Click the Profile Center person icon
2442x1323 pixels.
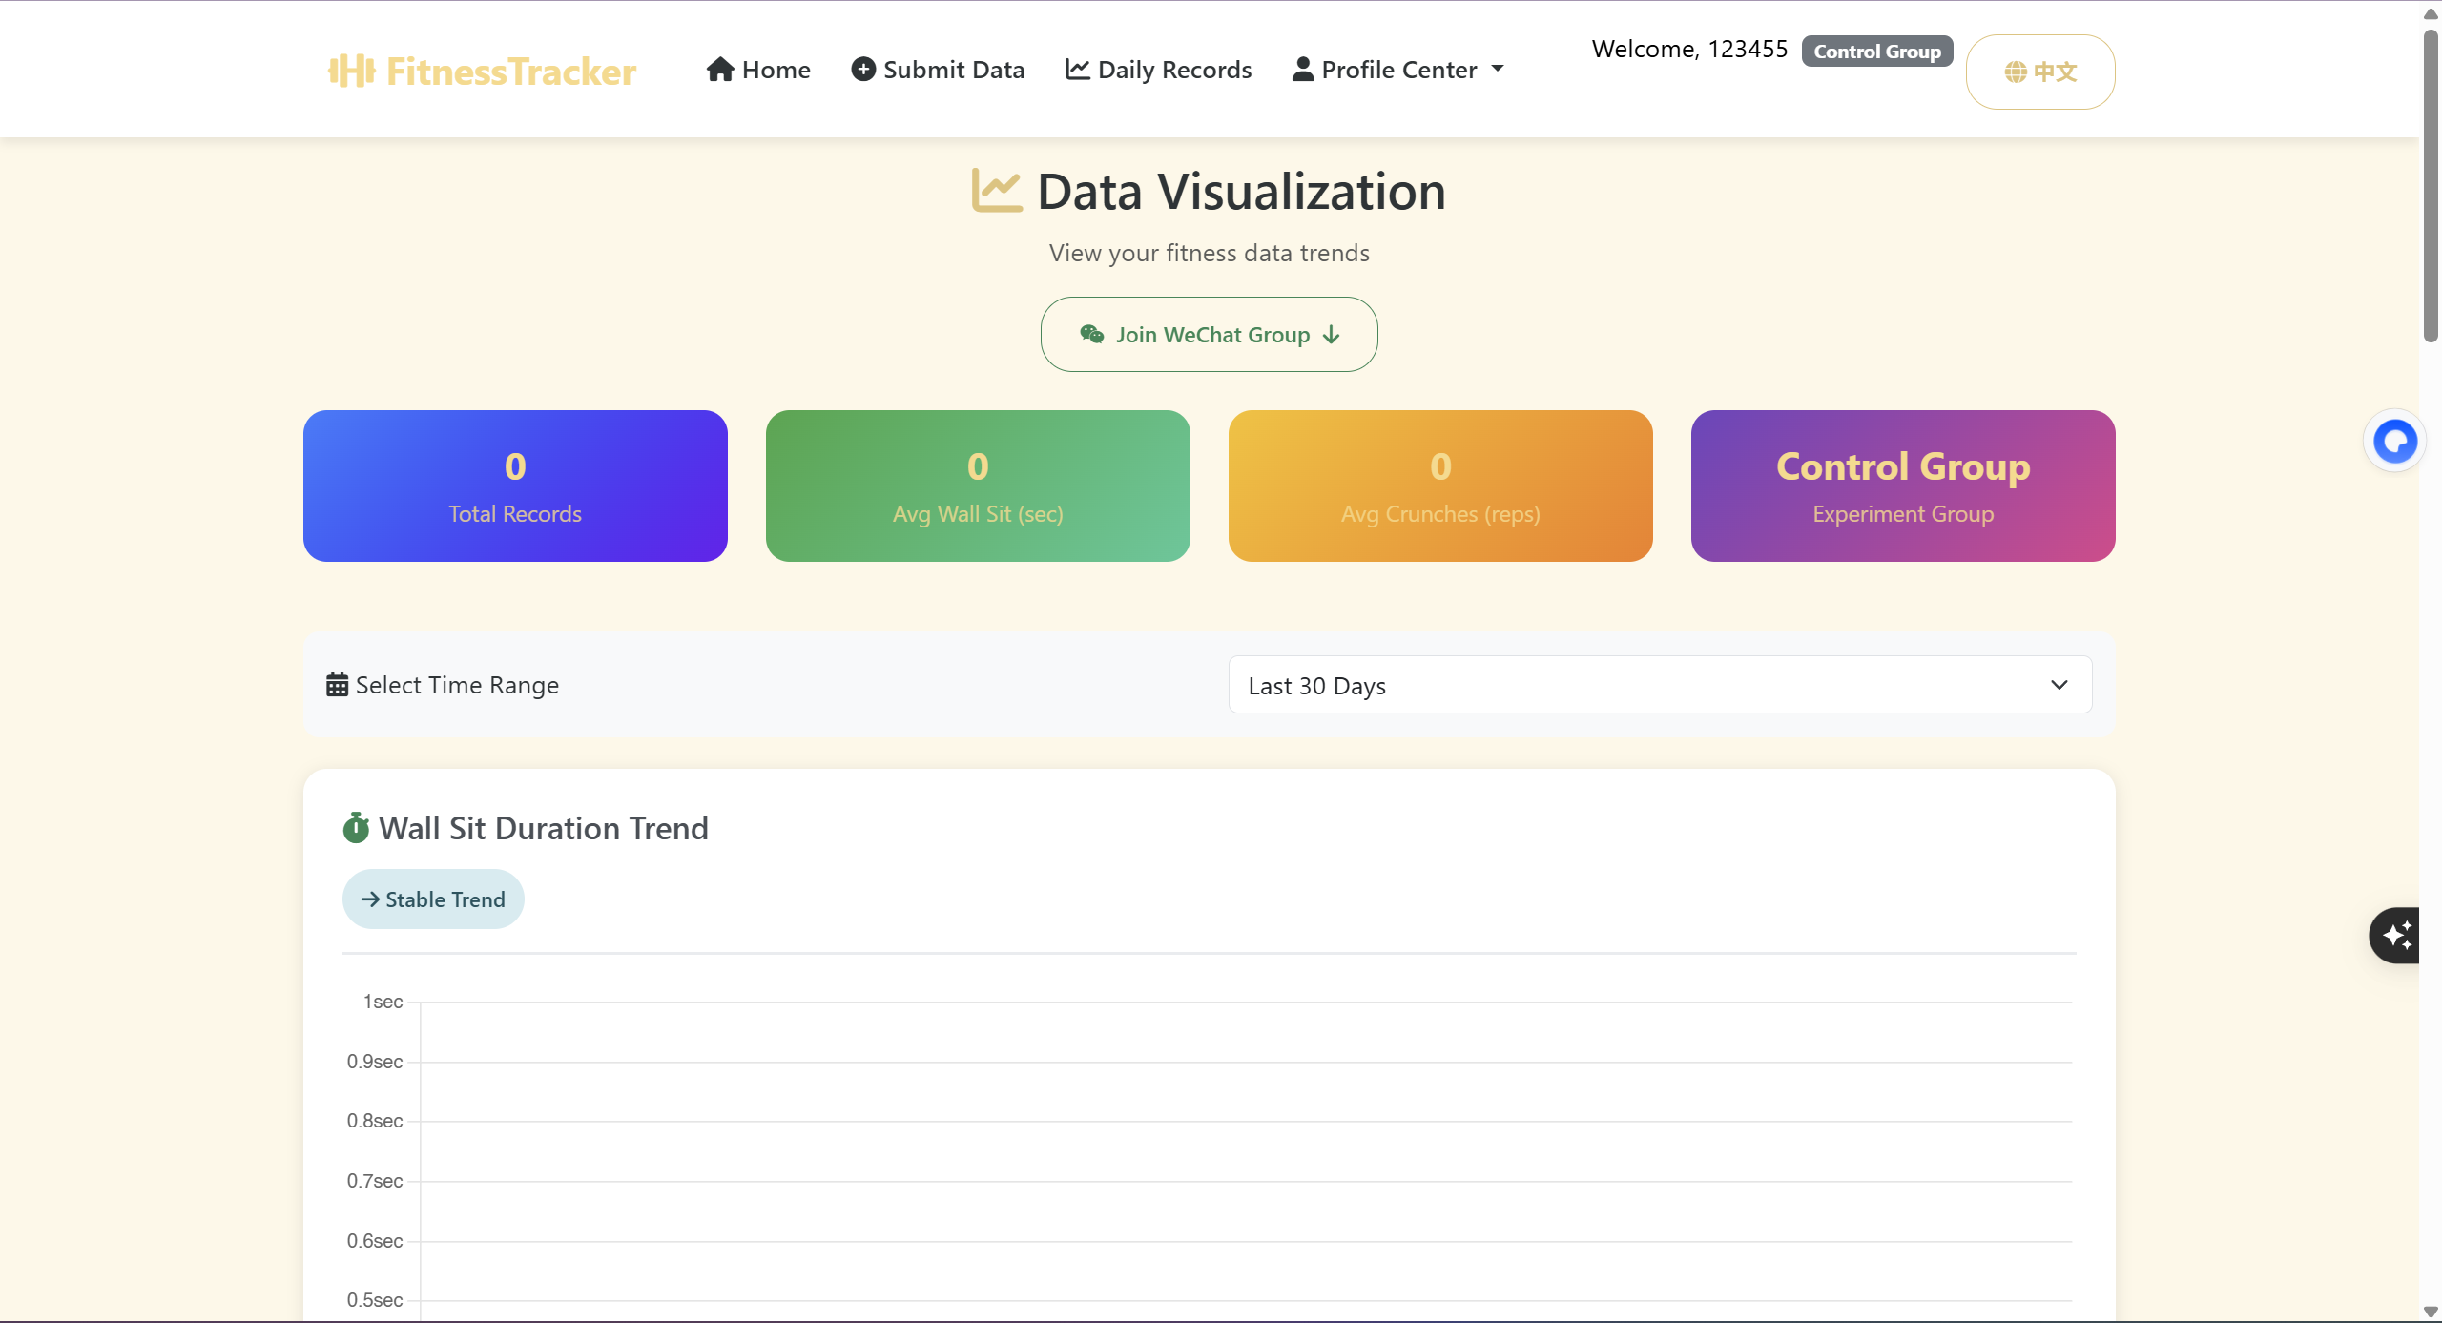click(x=1302, y=70)
